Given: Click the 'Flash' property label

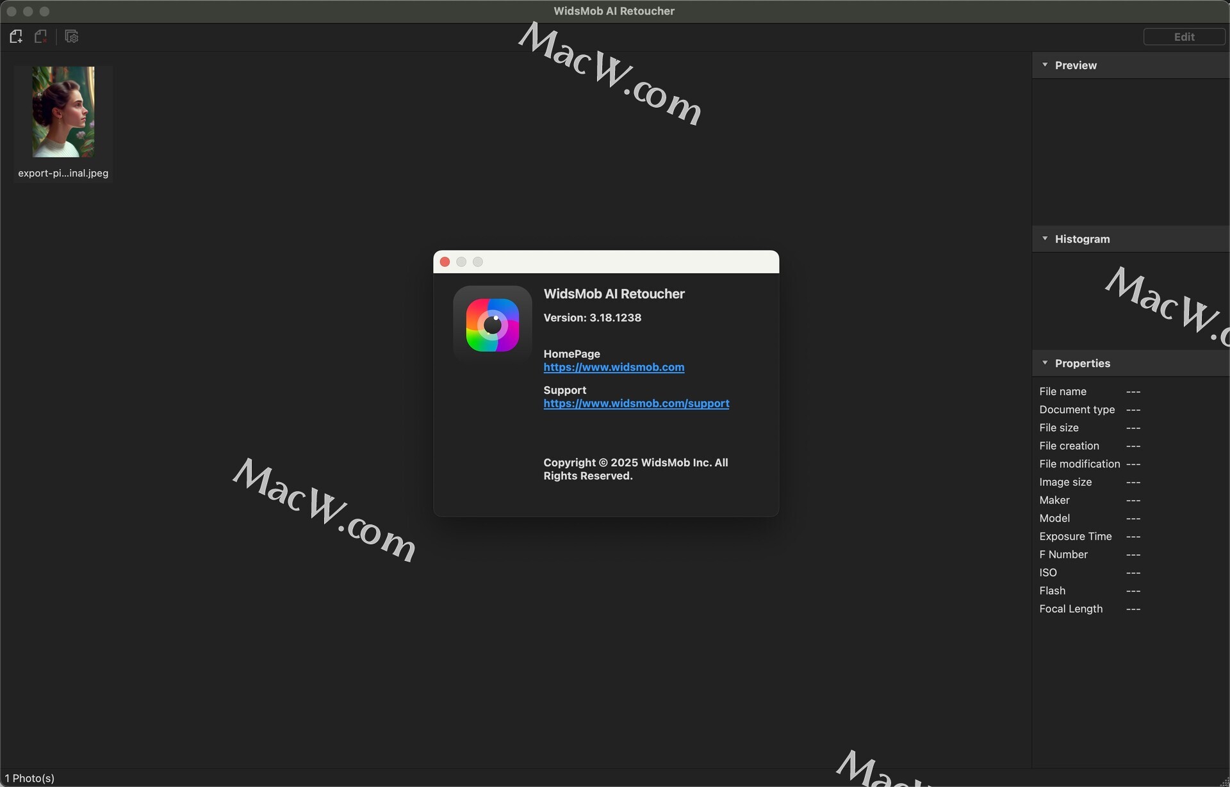Looking at the screenshot, I should click(1053, 590).
